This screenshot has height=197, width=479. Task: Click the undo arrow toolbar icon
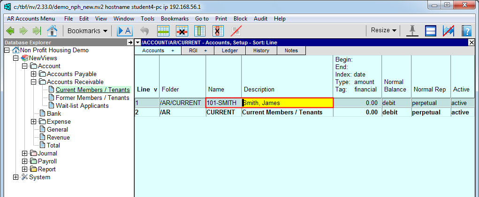click(x=144, y=31)
